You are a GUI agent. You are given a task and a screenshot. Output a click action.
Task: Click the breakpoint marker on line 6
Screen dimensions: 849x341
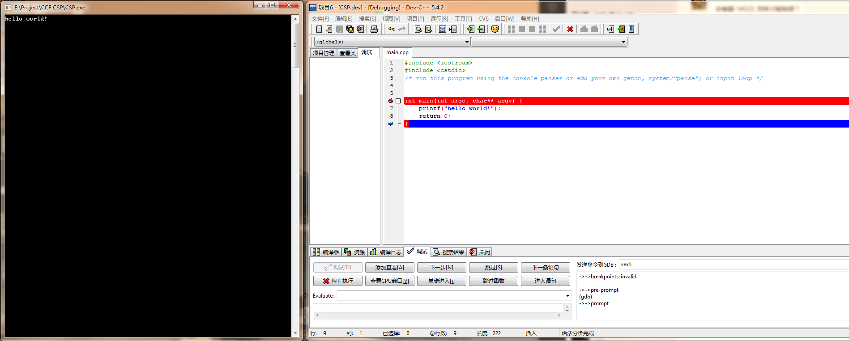click(x=391, y=101)
